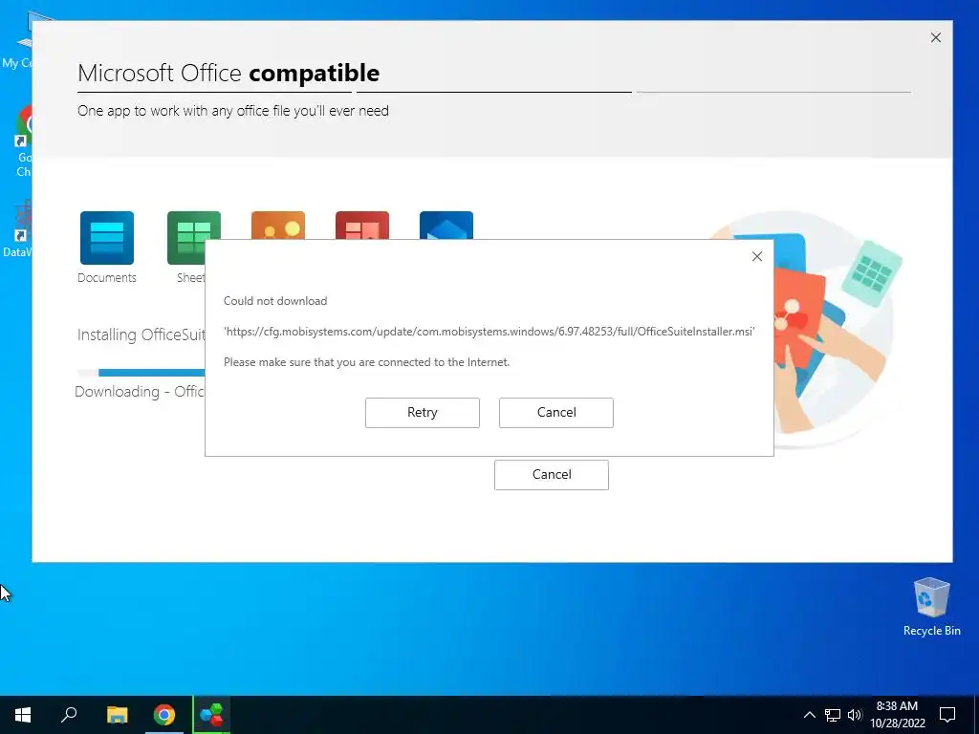979x734 pixels.
Task: Select the orange Slides app icon
Action: pyautogui.click(x=278, y=226)
